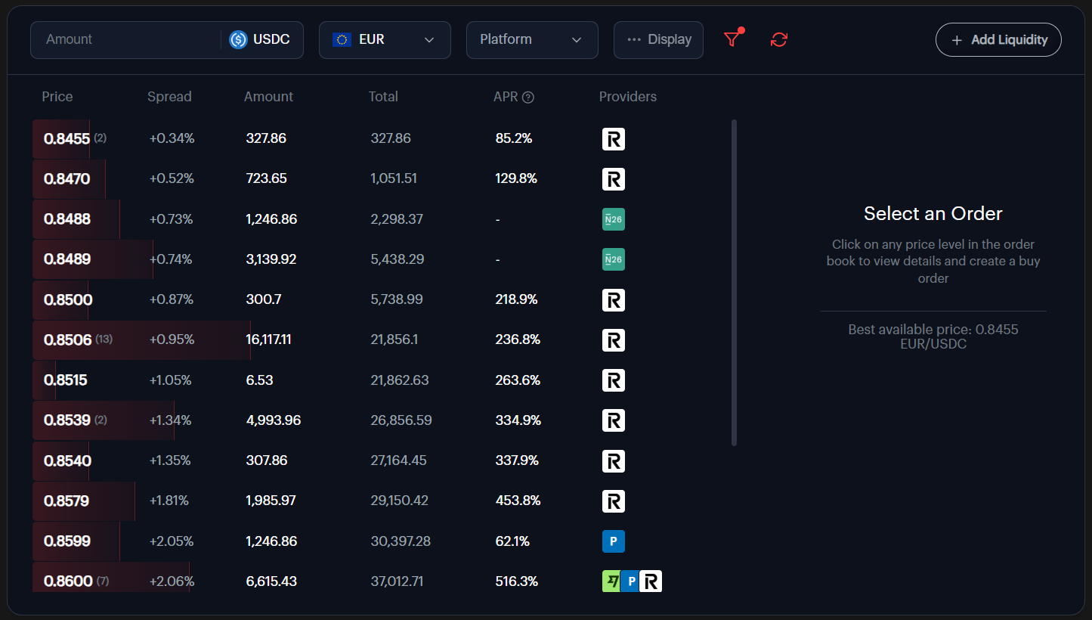1092x620 pixels.
Task: Click the Price column header
Action: point(57,97)
